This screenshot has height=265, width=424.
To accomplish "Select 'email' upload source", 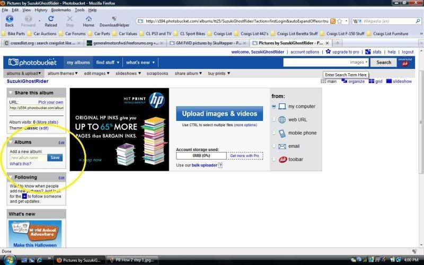I will click(x=274, y=146).
